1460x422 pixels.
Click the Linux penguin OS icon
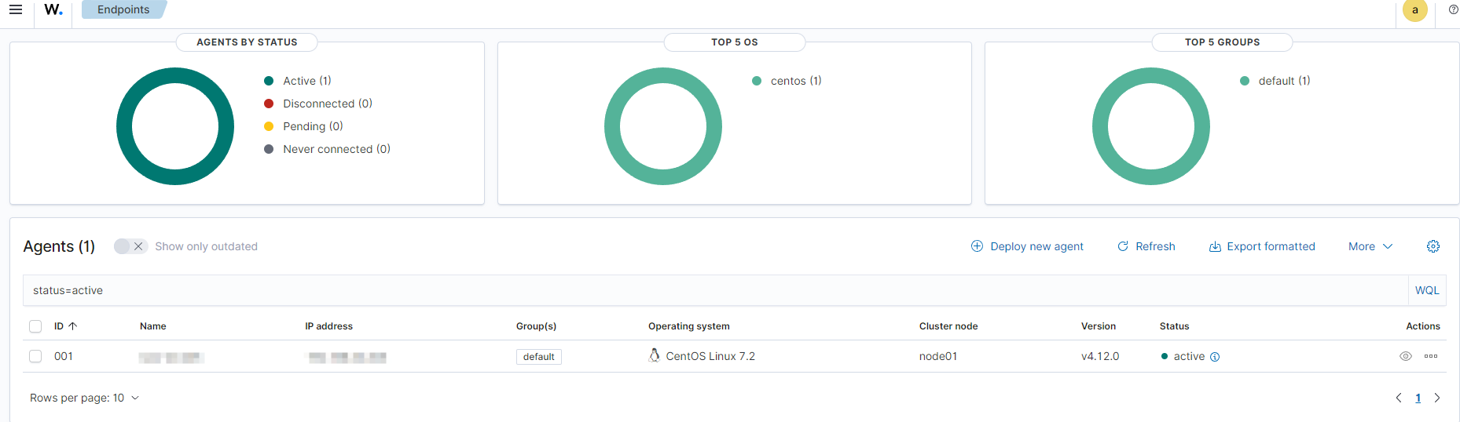[x=654, y=355]
